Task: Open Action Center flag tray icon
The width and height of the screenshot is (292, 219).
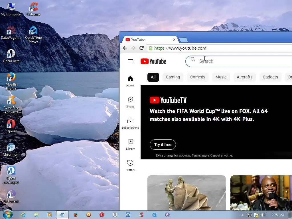Action: coord(256,215)
